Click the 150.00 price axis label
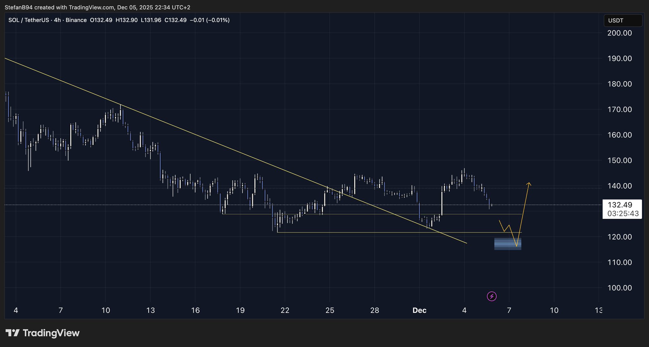The height and width of the screenshot is (347, 649). [x=619, y=160]
